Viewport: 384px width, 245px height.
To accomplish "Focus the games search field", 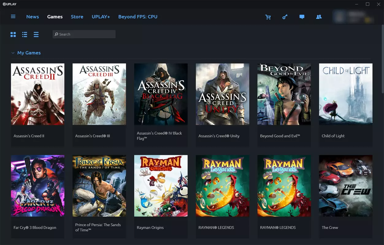I will click(x=84, y=34).
